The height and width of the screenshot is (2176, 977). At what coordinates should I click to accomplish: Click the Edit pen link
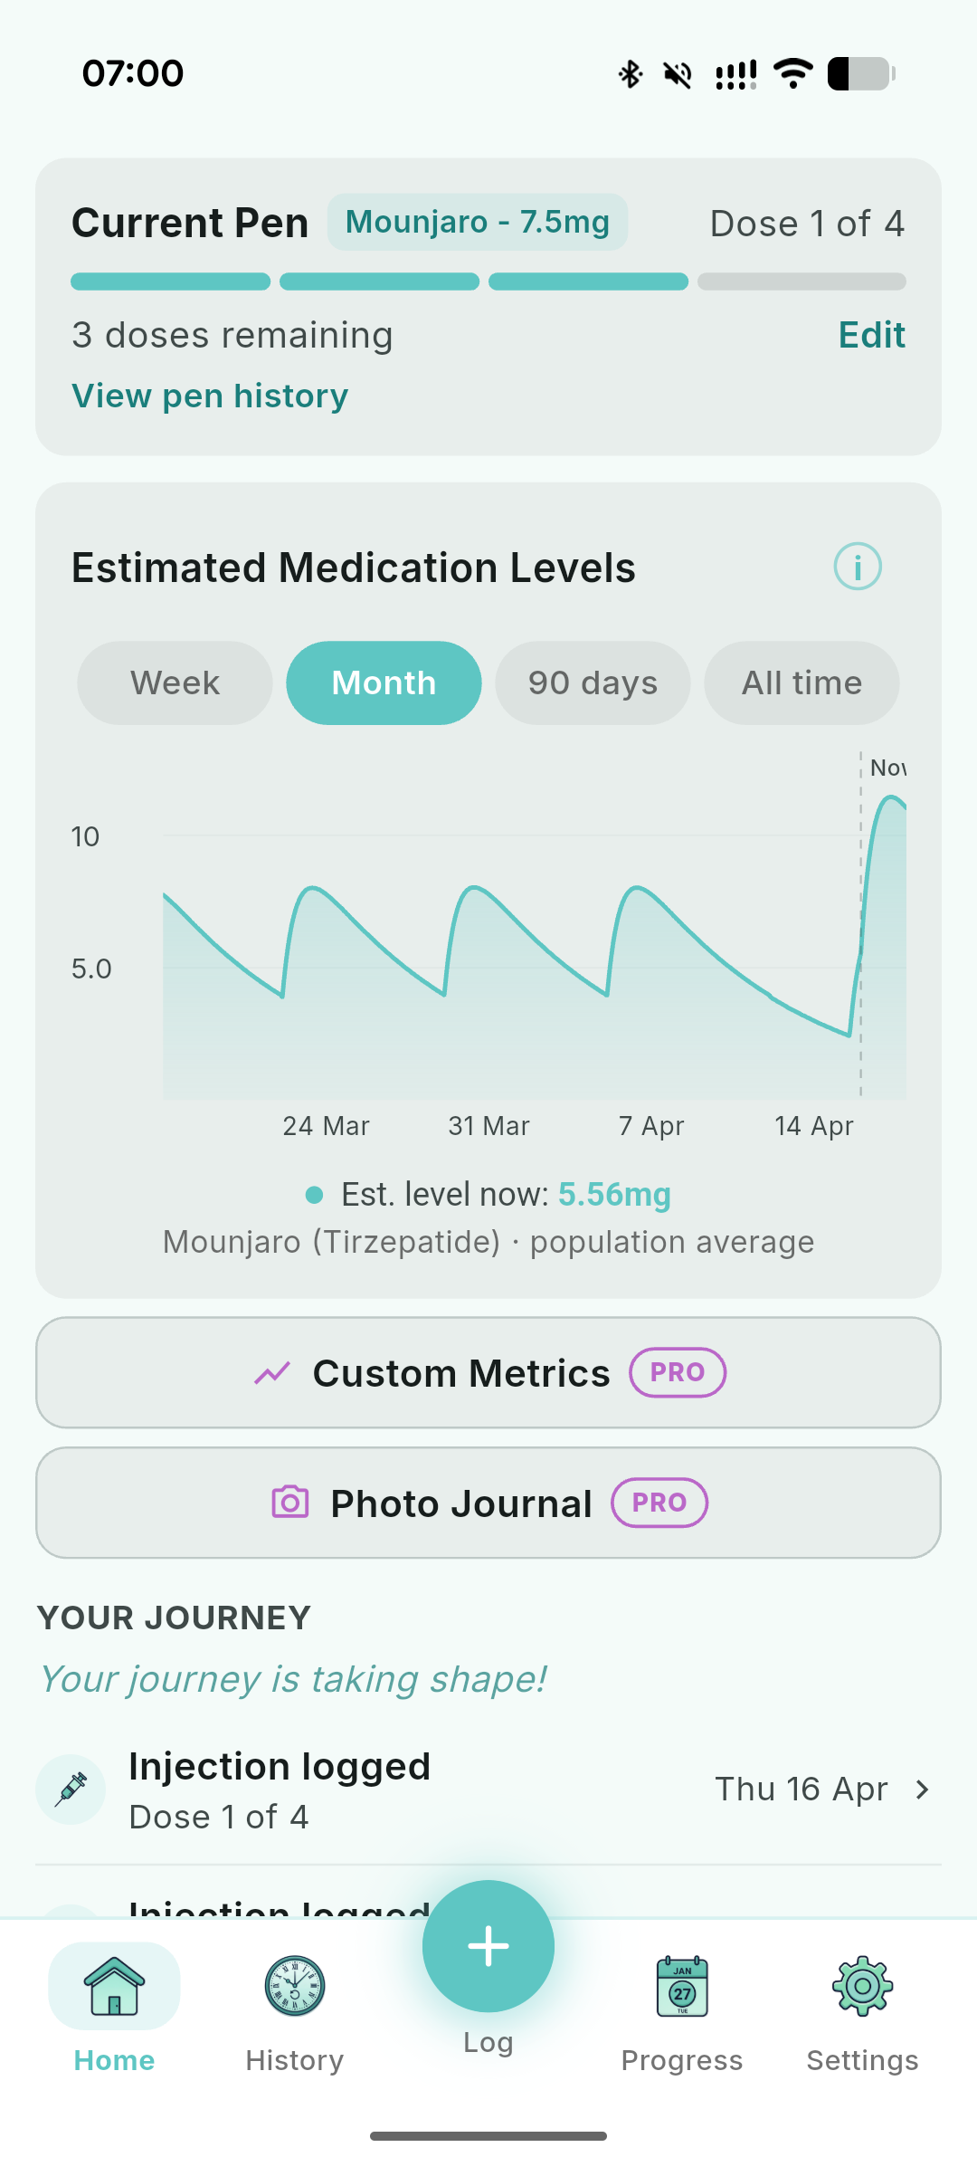point(871,335)
